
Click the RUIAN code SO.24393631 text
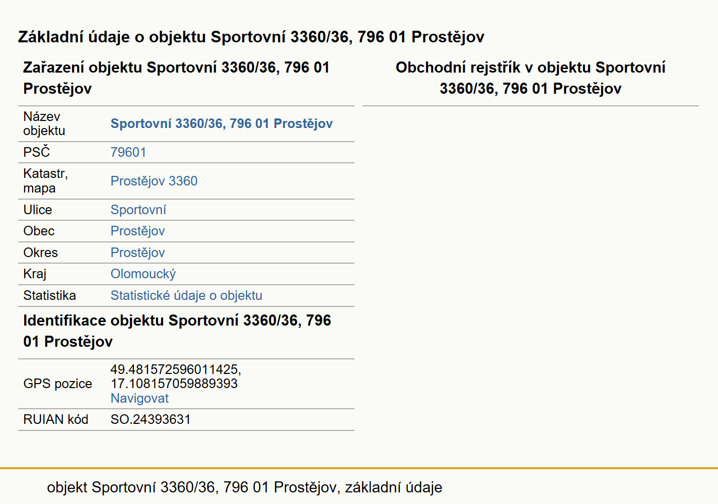click(151, 419)
